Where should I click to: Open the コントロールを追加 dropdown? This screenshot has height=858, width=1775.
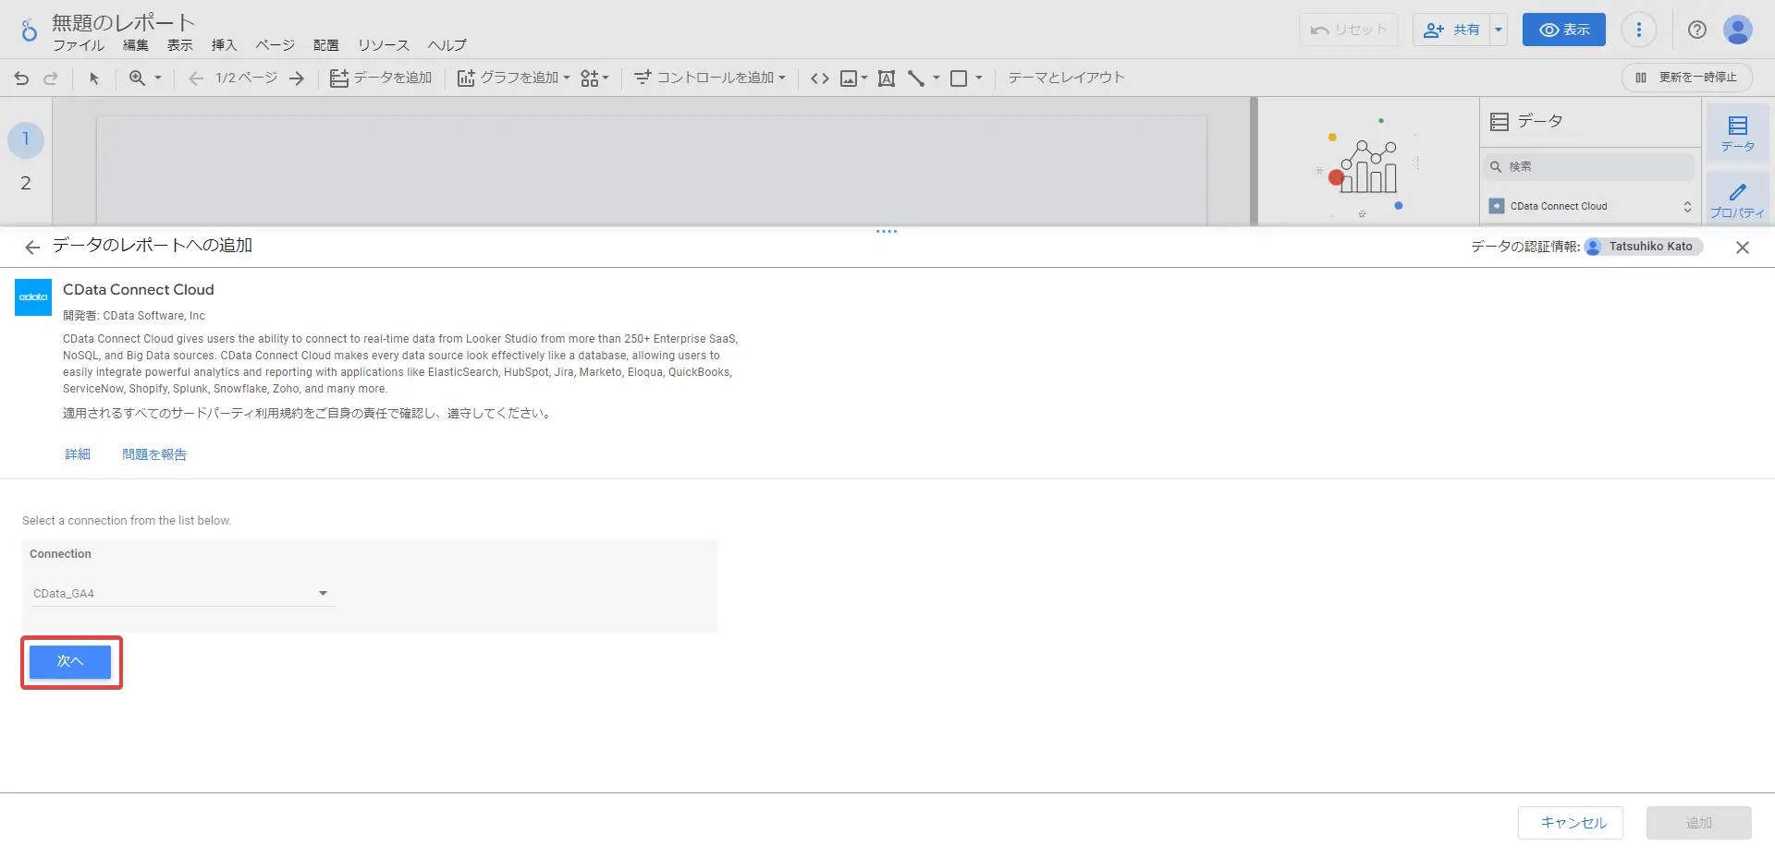pos(710,79)
